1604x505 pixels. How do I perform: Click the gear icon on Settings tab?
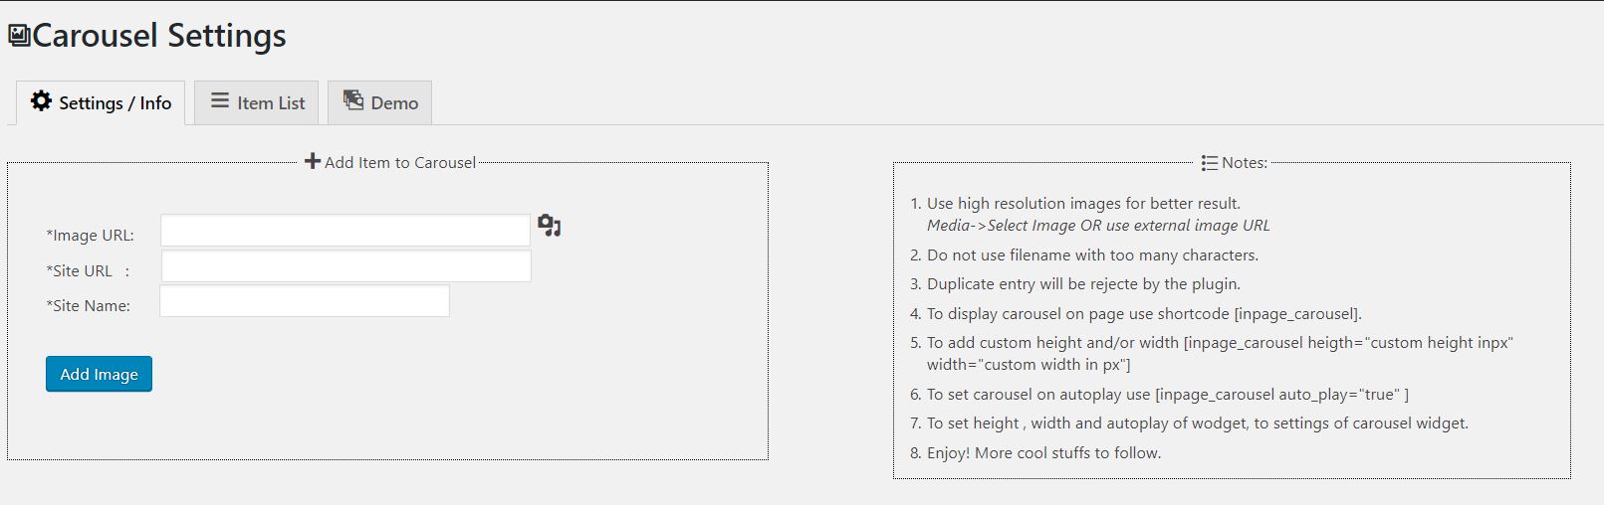41,101
